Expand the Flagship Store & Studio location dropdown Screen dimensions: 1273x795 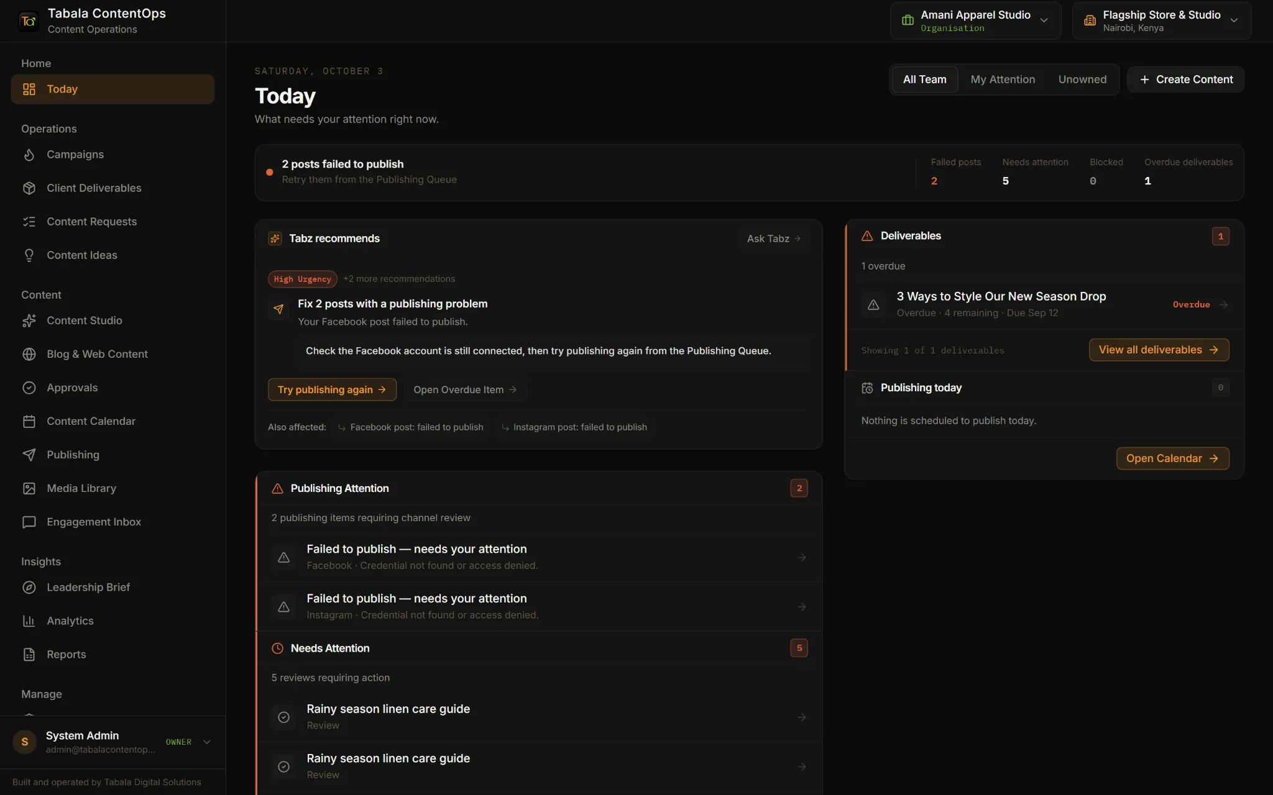point(1161,20)
